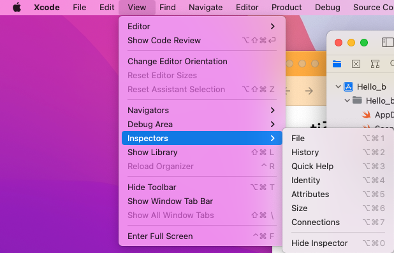
Task: Choose Enter Full Screen
Action: click(x=201, y=236)
